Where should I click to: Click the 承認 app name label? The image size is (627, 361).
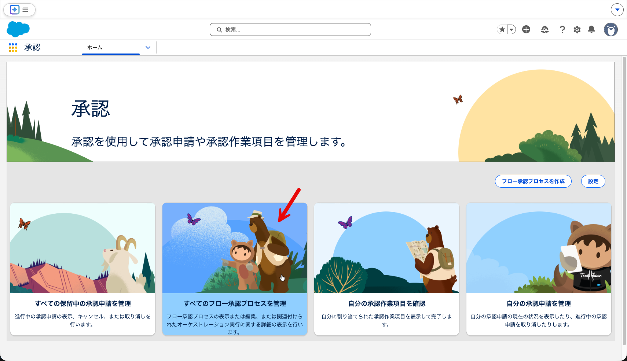[x=32, y=47]
